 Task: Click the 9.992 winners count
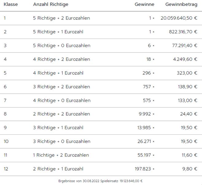coord(145,114)
